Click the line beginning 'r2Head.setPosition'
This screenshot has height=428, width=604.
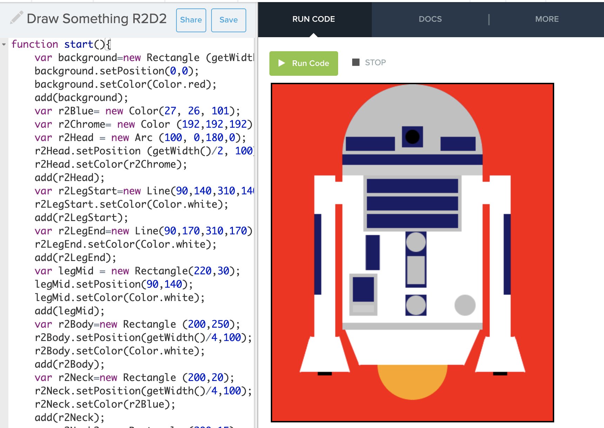coord(144,151)
